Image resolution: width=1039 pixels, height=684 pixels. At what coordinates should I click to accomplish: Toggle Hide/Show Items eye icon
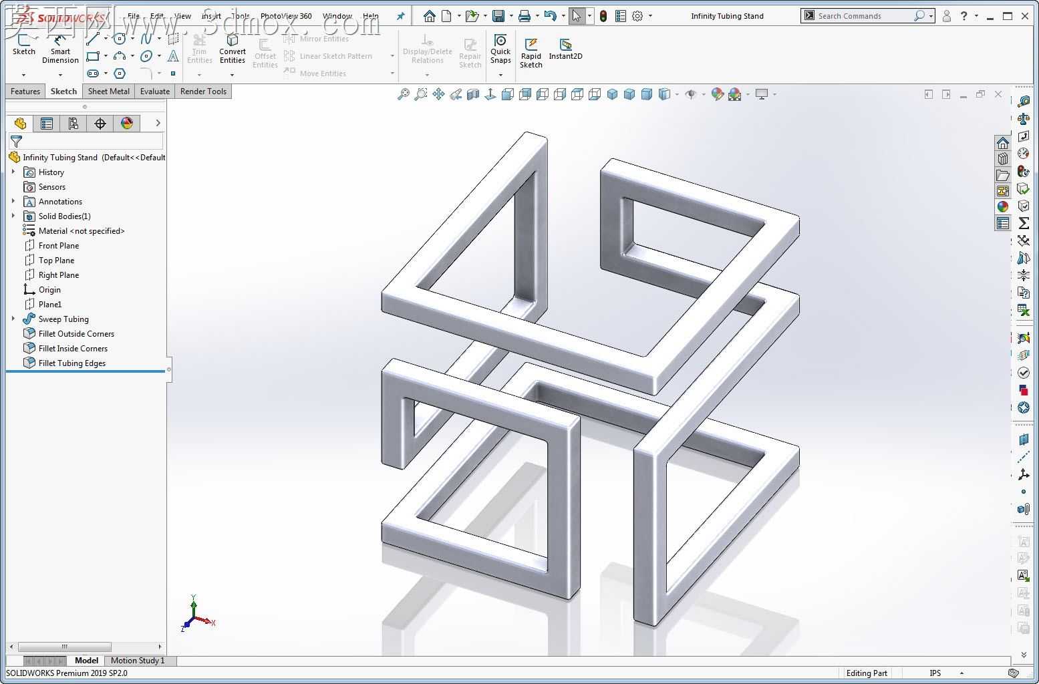[x=691, y=94]
